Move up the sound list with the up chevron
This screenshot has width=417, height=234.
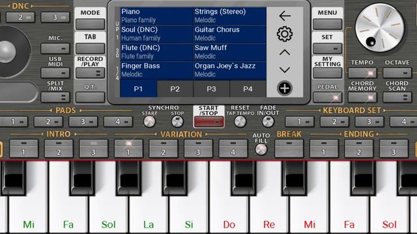click(285, 52)
